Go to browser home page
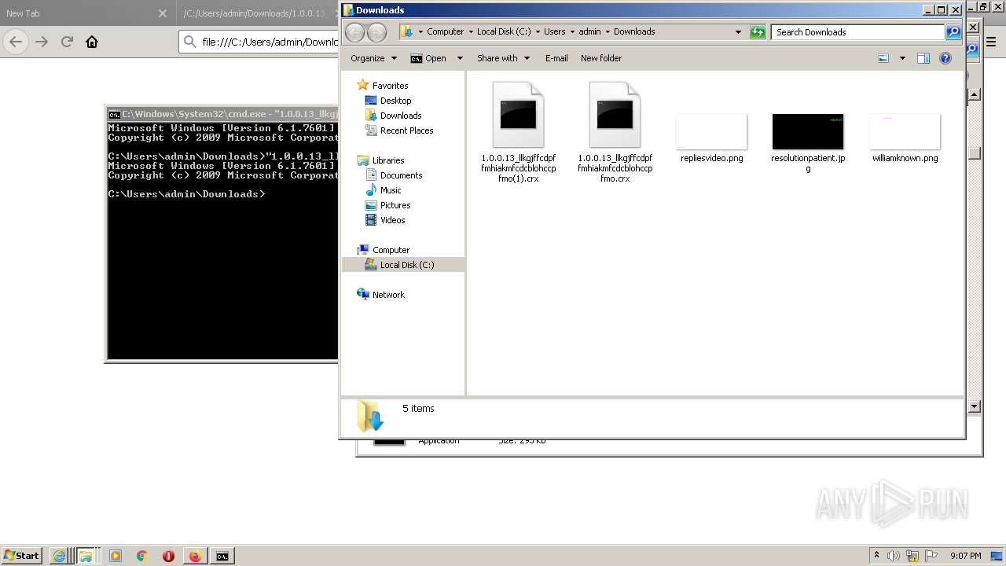Screen dimensions: 1006x566 92,42
